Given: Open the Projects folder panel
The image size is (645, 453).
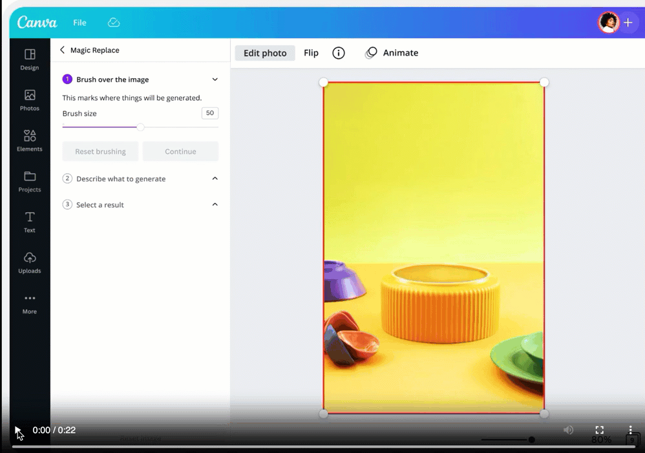Looking at the screenshot, I should 30,181.
